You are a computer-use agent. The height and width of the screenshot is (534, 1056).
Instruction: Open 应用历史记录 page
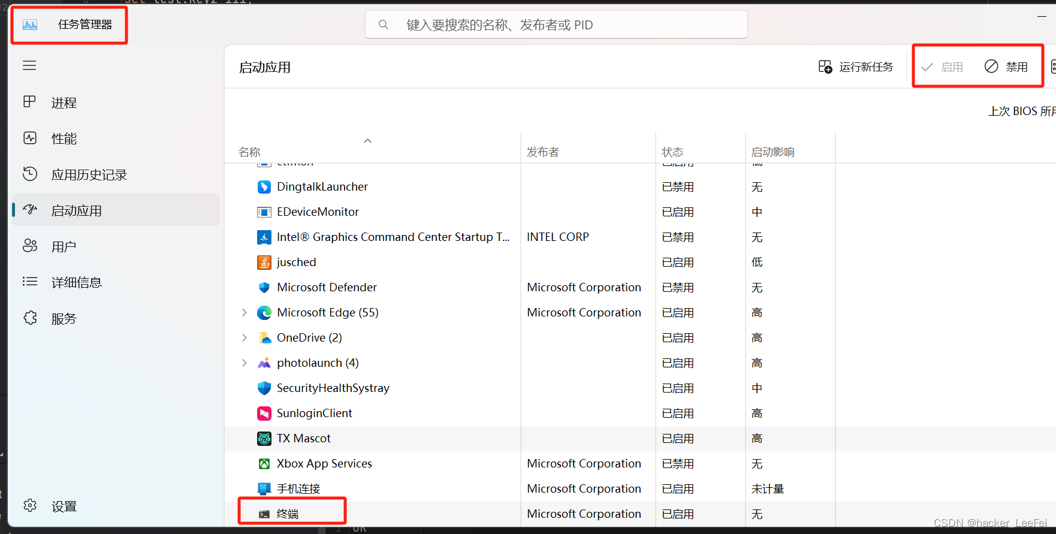pos(116,174)
